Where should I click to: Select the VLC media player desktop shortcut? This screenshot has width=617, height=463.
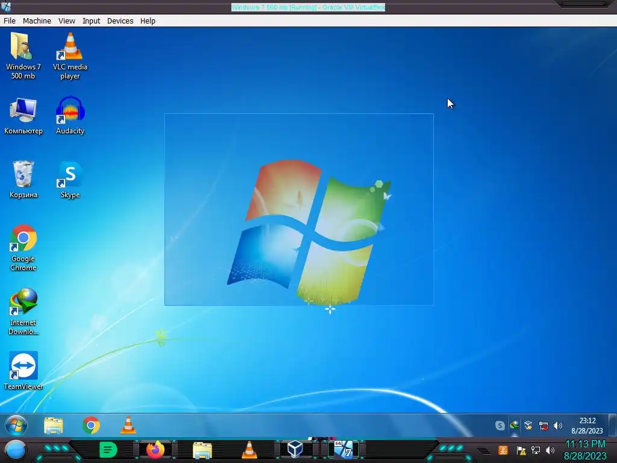(x=70, y=55)
